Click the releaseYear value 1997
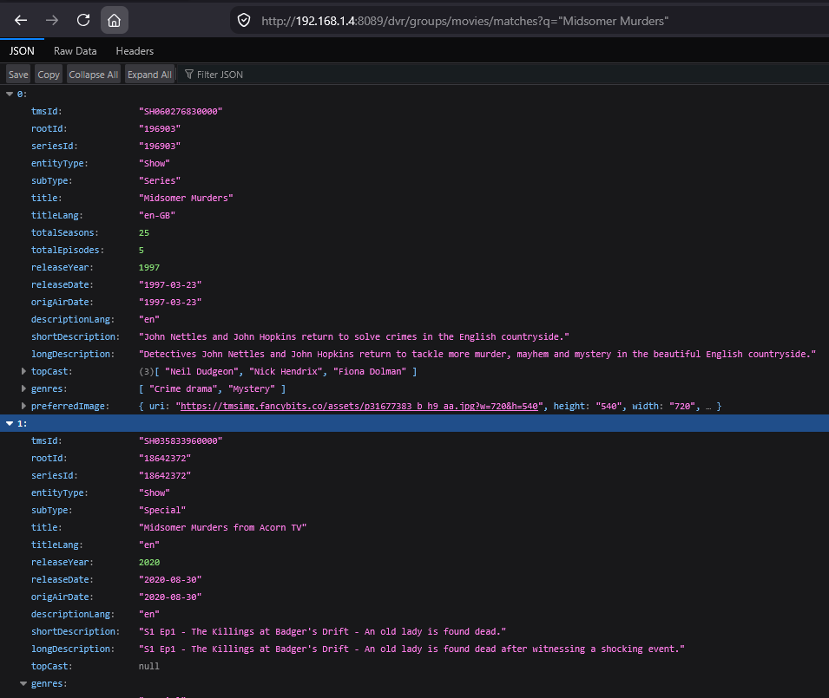This screenshot has height=698, width=829. tap(149, 268)
